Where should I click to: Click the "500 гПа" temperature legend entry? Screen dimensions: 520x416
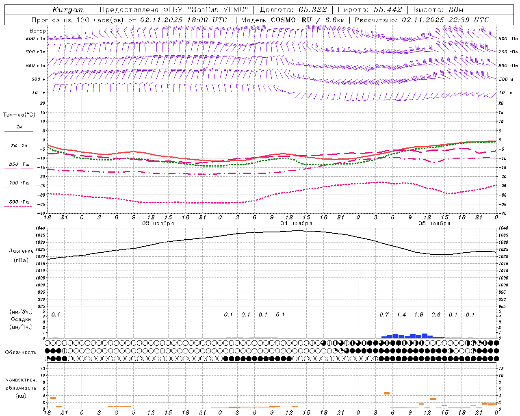point(19,202)
